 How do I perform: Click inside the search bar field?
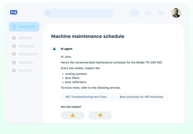coord(78,13)
